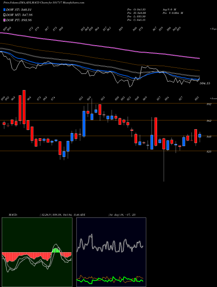Select the 'DOW ST: 340.31' legend text
The image size is (217, 287).
point(19,10)
